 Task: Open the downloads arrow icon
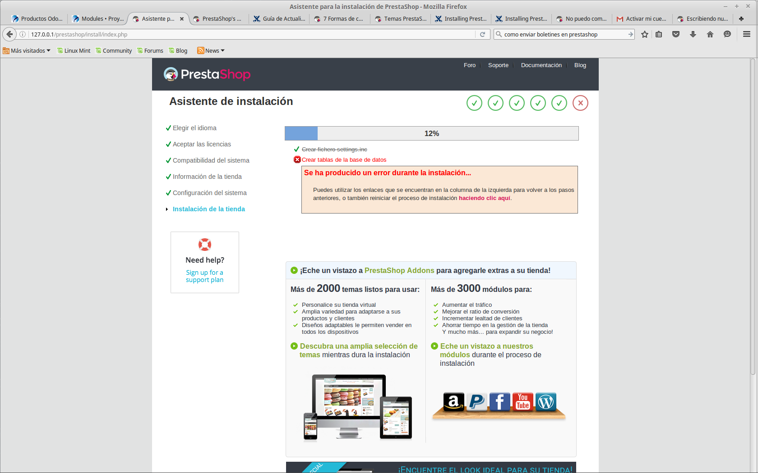[693, 34]
